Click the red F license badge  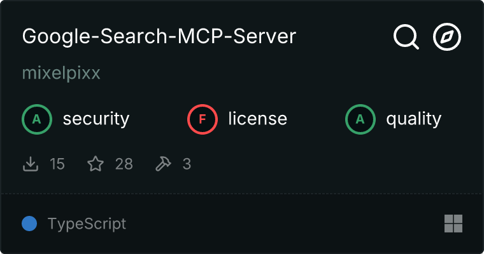[x=203, y=119]
